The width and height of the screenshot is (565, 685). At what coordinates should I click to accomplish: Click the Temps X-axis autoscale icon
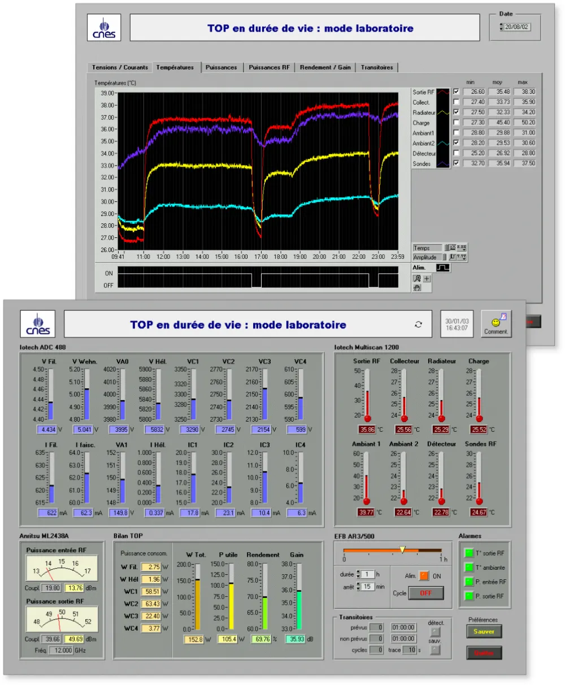tap(453, 248)
